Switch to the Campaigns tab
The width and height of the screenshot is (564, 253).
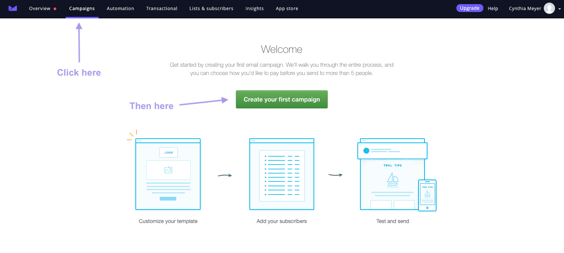coord(82,8)
